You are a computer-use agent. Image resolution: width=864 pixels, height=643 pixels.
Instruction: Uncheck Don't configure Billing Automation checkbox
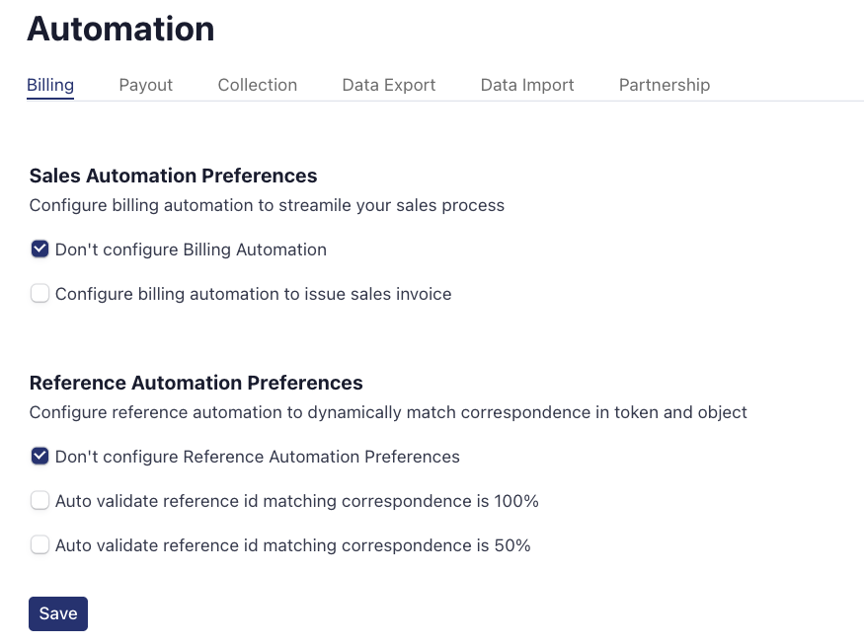[39, 250]
